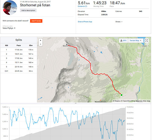
Task: Click the athlete profile picture
Action: click(10, 8)
